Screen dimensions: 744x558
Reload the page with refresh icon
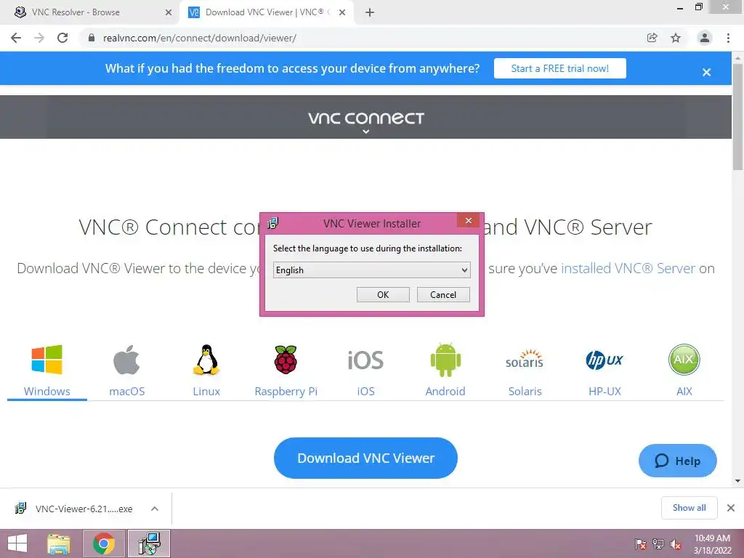pyautogui.click(x=62, y=38)
